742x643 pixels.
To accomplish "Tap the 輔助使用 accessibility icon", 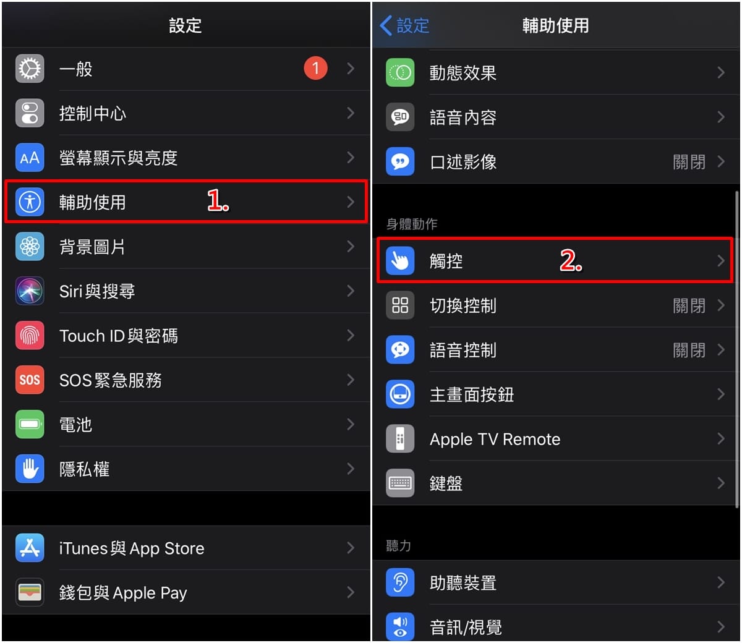I will tap(30, 202).
